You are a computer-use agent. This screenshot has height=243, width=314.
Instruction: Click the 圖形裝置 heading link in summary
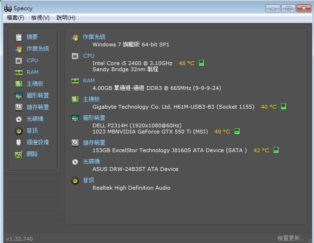coord(94,118)
